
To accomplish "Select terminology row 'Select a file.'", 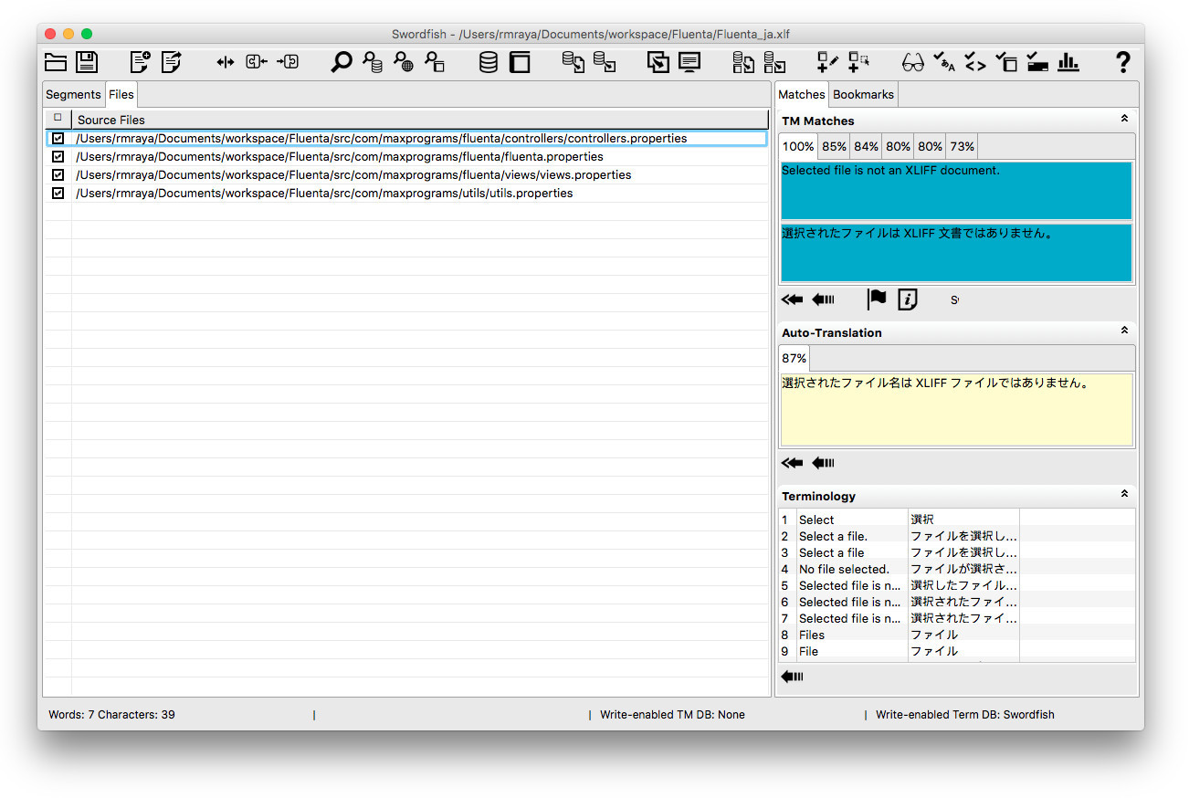I will click(956, 536).
